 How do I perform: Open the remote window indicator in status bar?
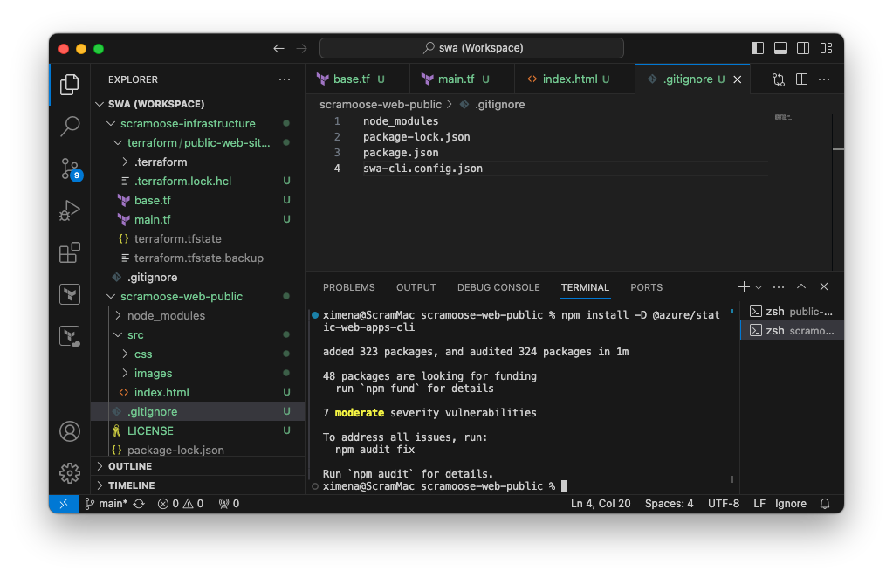pos(64,504)
